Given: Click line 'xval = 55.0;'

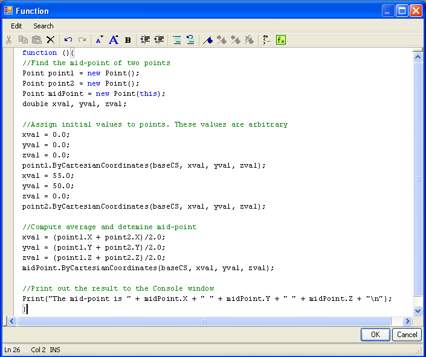Looking at the screenshot, I should tap(48, 175).
